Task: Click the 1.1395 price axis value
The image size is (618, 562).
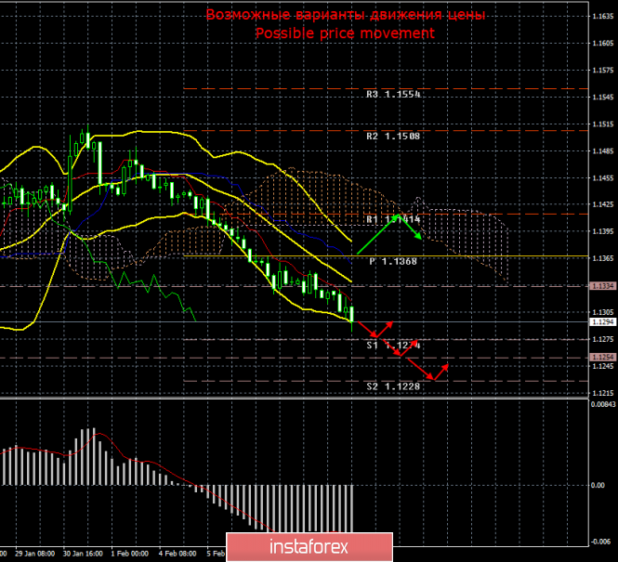Action: 603,231
